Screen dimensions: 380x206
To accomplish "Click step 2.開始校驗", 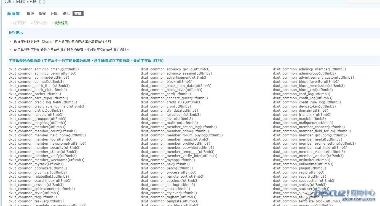I will tap(39, 23).
